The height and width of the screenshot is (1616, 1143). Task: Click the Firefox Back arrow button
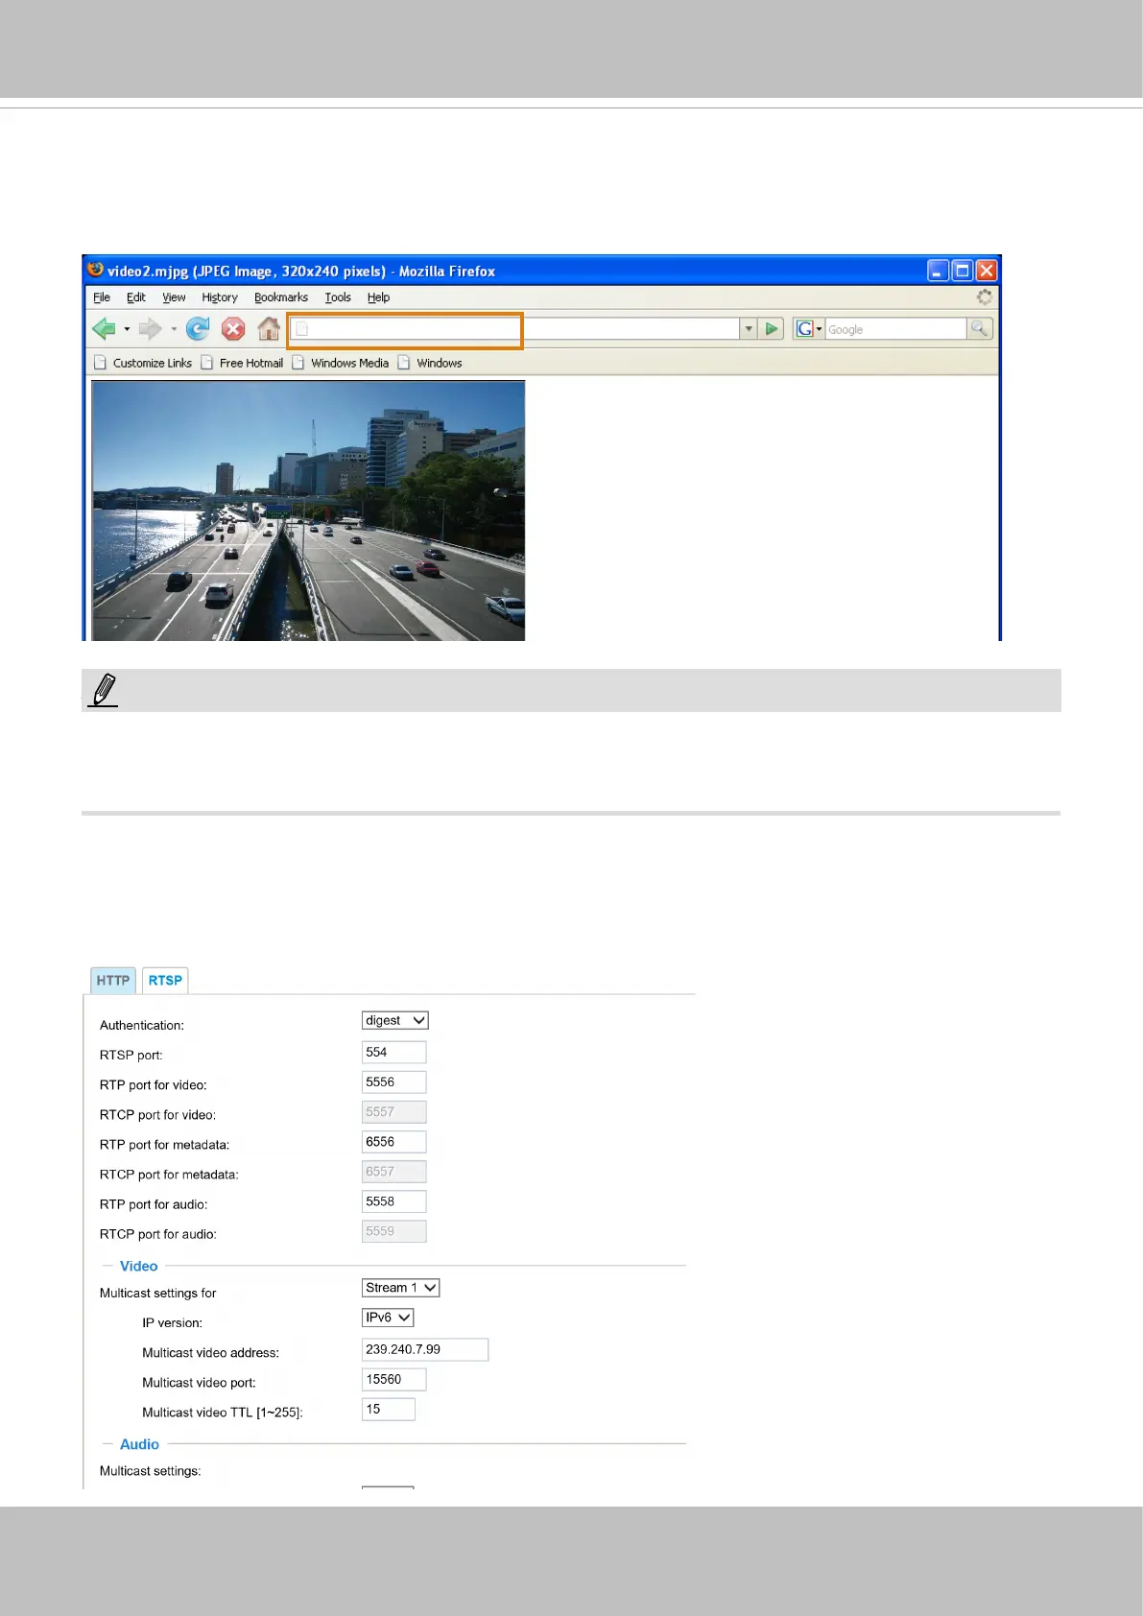(104, 329)
